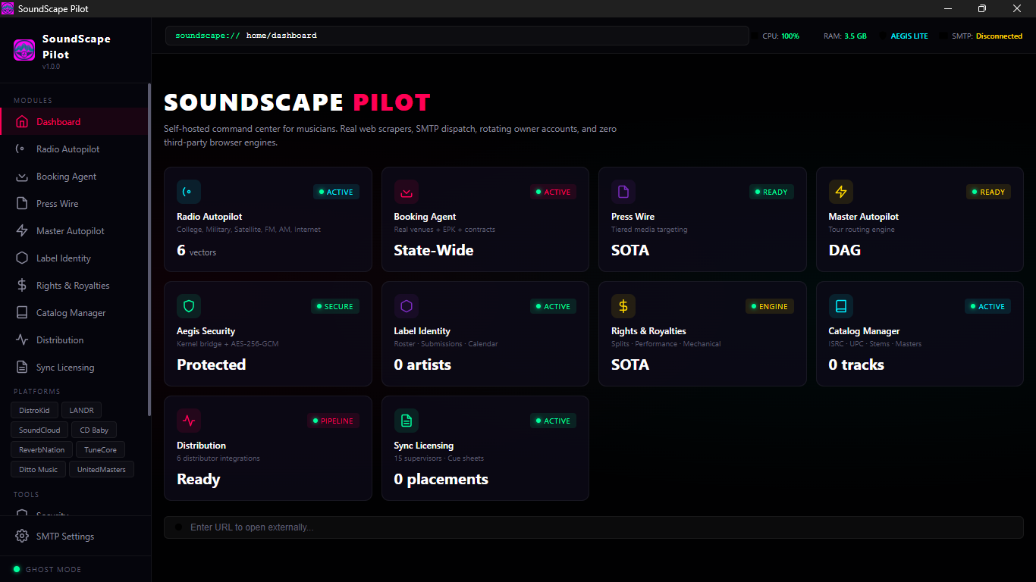Open Label Identity hexagon icon in sidebar
This screenshot has height=582, width=1036.
tap(22, 258)
